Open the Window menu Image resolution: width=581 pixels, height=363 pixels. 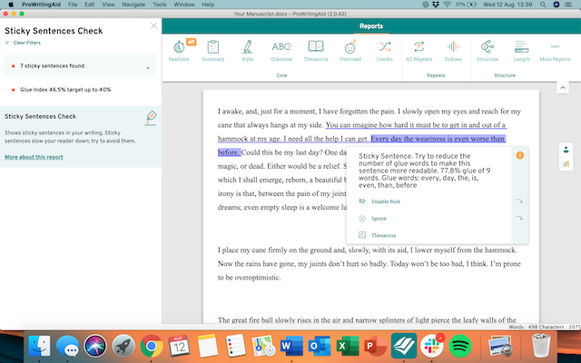184,5
